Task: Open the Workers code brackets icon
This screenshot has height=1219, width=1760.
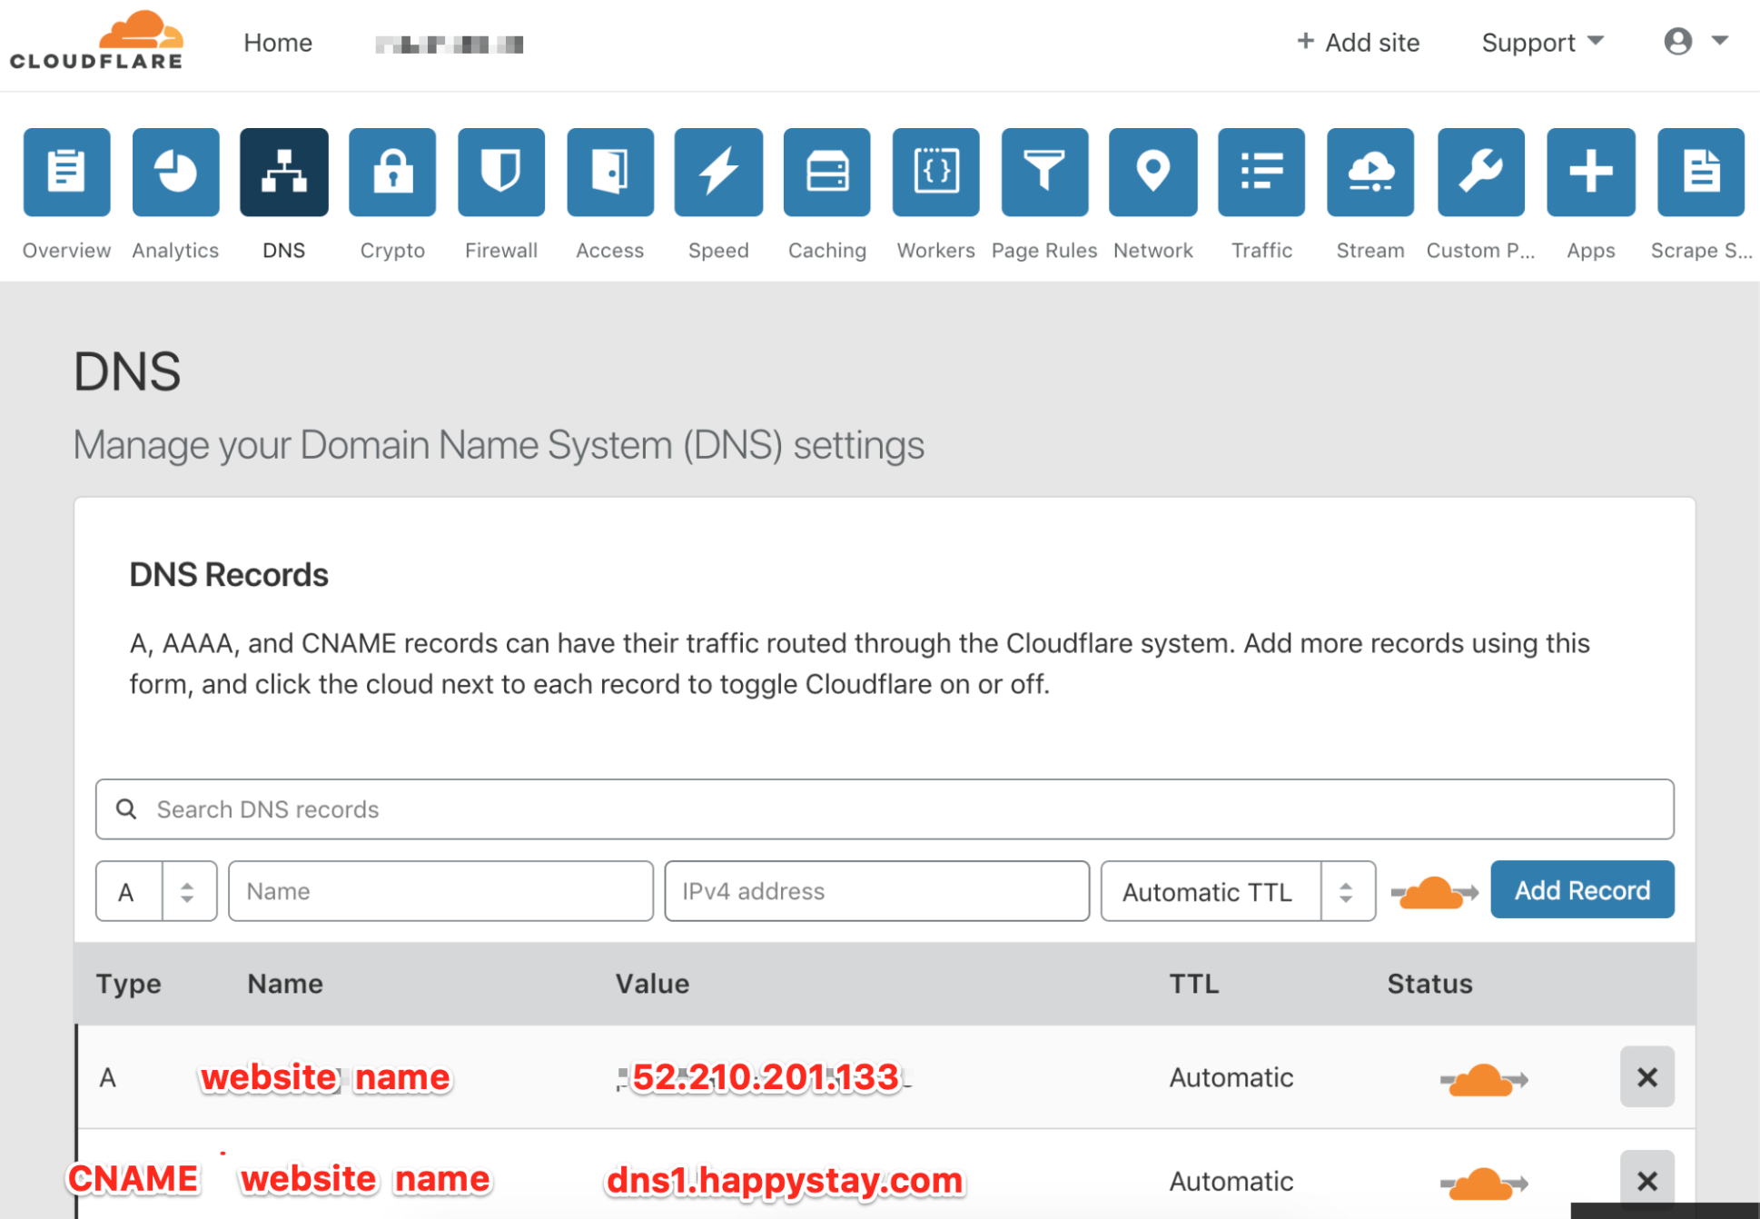Action: coord(935,172)
